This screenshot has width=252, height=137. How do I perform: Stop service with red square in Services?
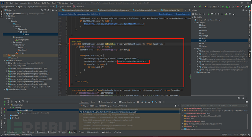[5, 109]
